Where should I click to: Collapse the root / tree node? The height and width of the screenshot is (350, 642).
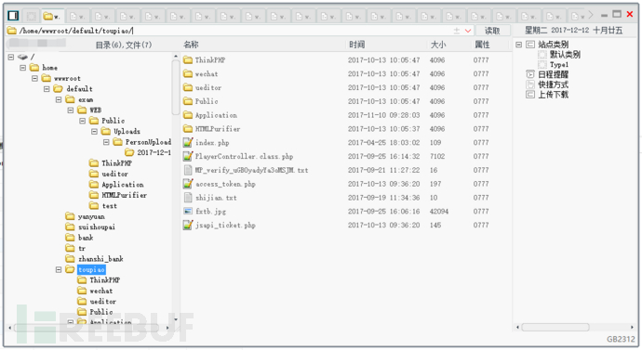[11, 58]
